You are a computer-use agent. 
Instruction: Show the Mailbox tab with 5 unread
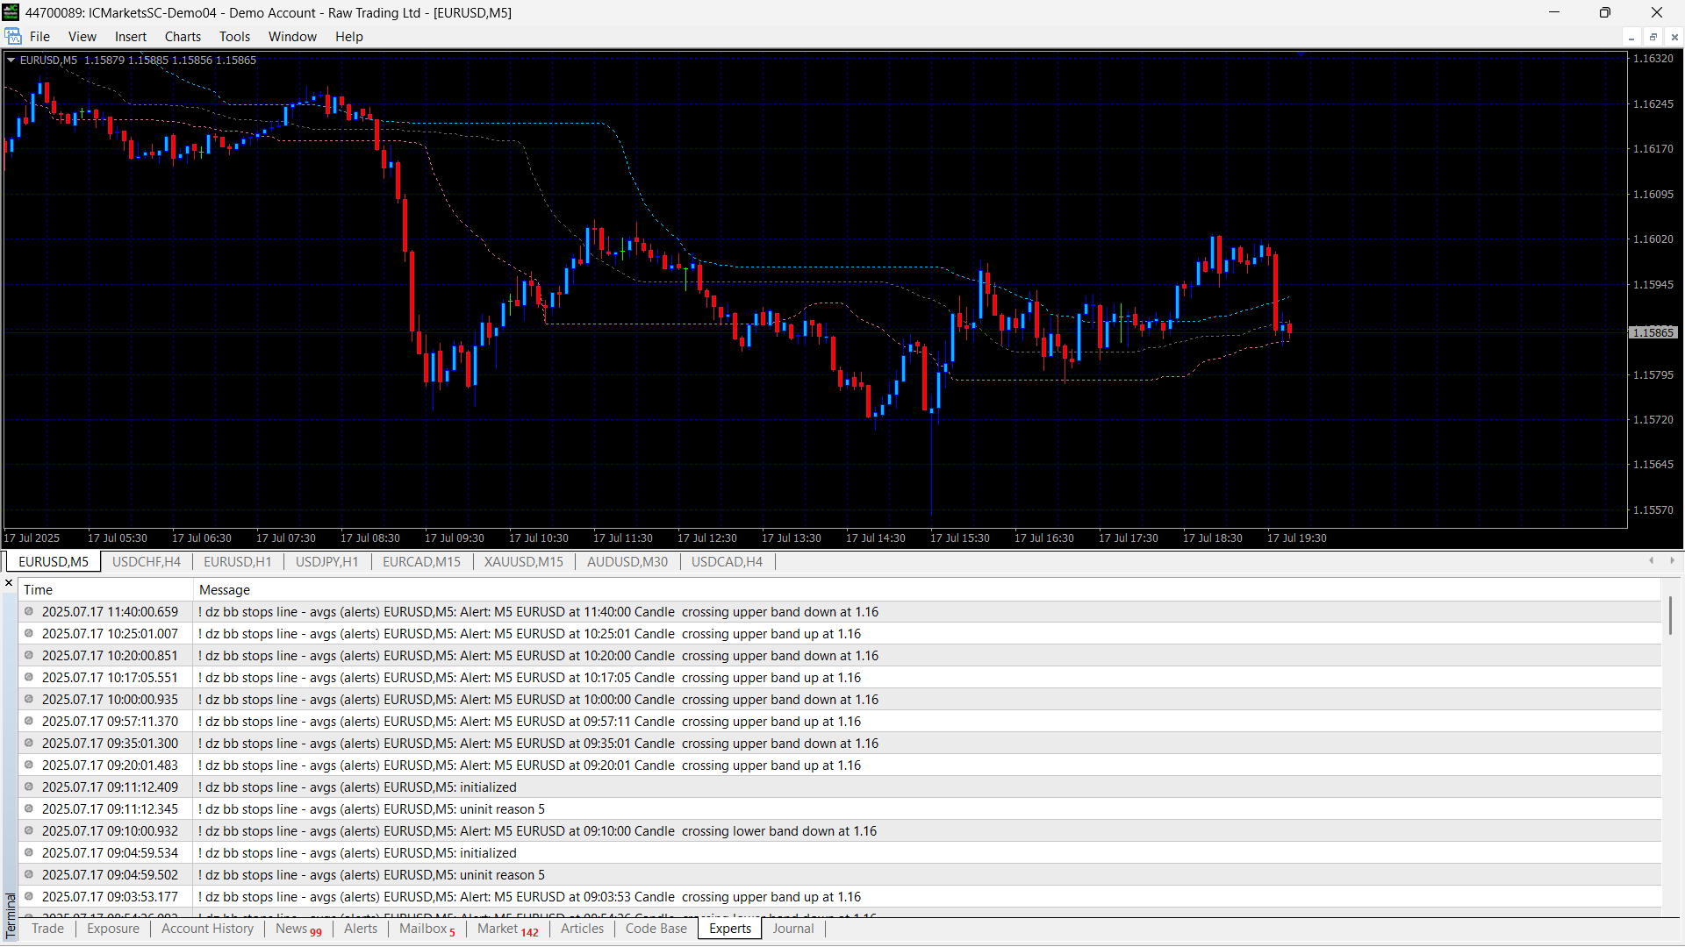coord(427,929)
